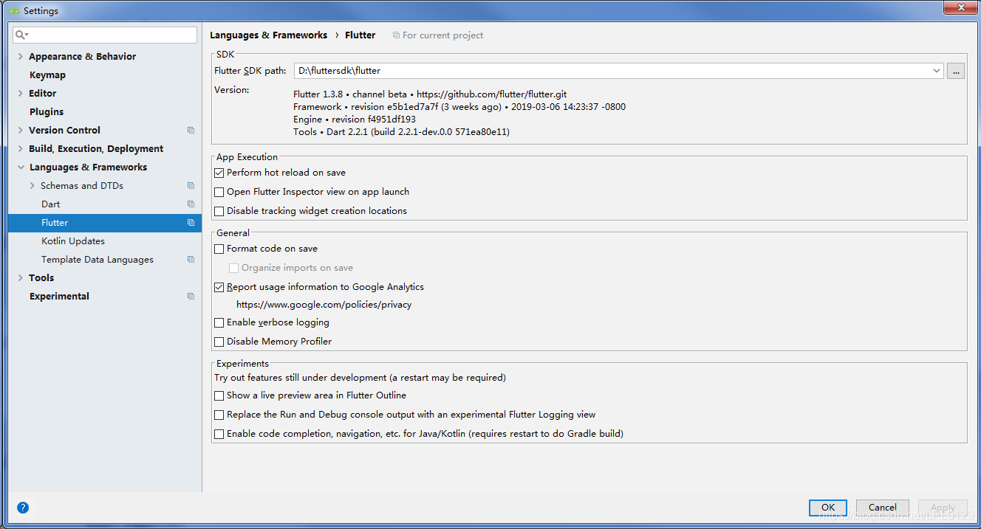Click the Apply button
This screenshot has height=529, width=981.
[943, 507]
